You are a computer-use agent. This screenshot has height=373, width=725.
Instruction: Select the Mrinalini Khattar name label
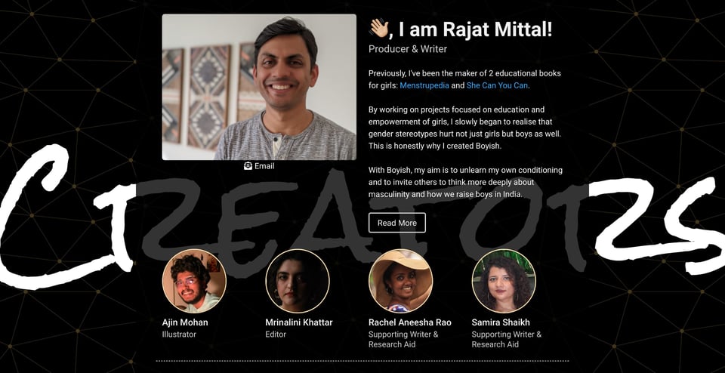click(299, 322)
